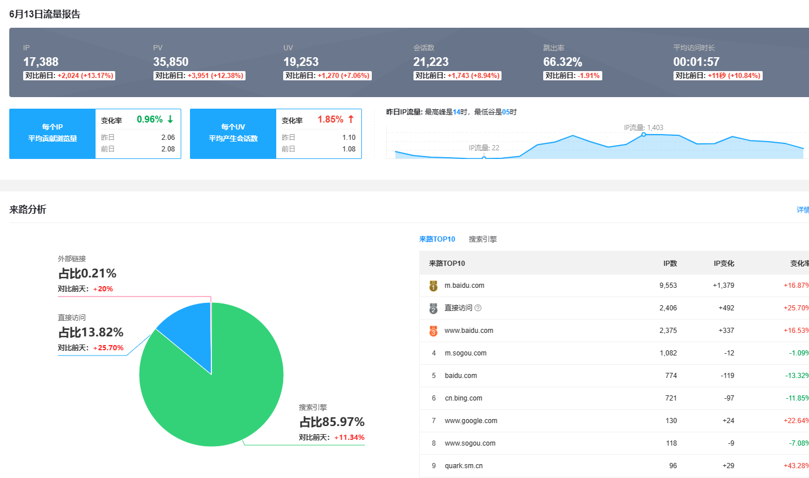The image size is (809, 478).
Task: Click the 来路分析 section heading
Action: pos(28,210)
